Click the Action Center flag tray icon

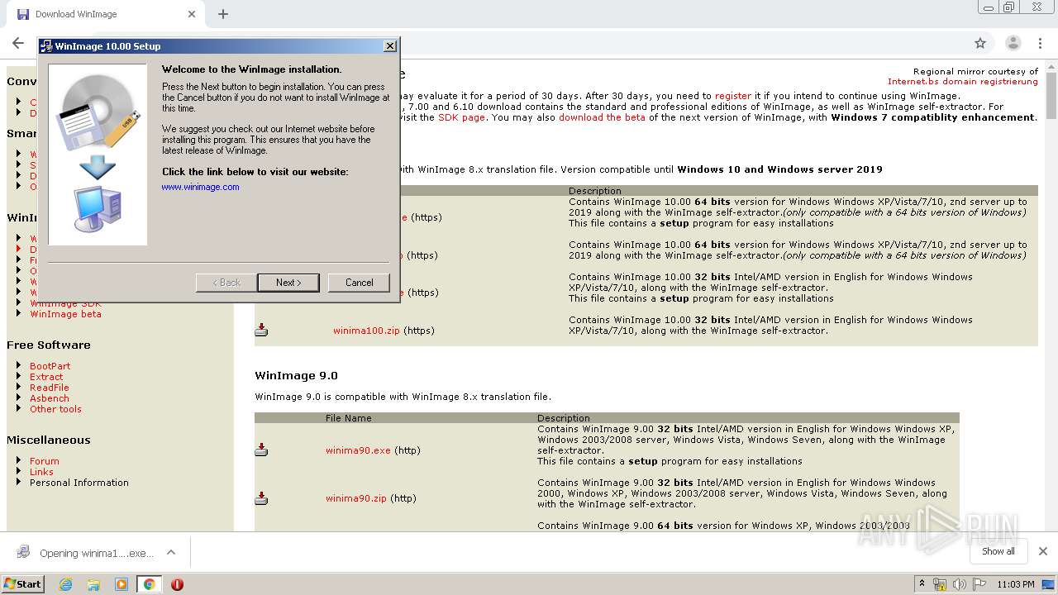pyautogui.click(x=979, y=584)
